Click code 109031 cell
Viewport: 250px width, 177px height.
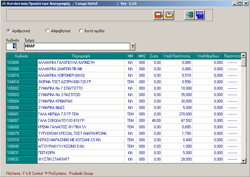click(x=22, y=153)
